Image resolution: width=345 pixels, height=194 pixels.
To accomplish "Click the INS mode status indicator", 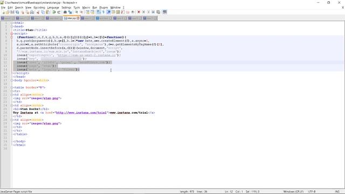I will point(337,192).
